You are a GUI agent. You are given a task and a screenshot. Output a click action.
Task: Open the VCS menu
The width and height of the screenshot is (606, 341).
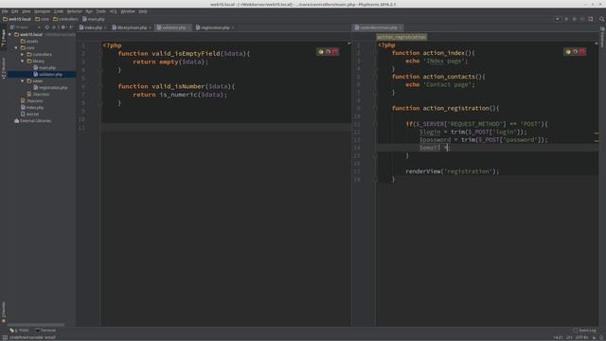(113, 11)
